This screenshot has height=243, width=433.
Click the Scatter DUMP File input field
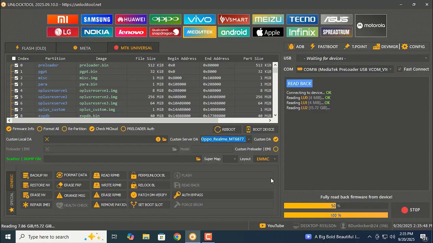[119, 159]
